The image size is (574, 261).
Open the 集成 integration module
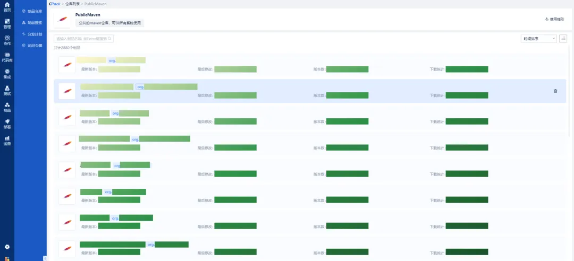point(7,74)
